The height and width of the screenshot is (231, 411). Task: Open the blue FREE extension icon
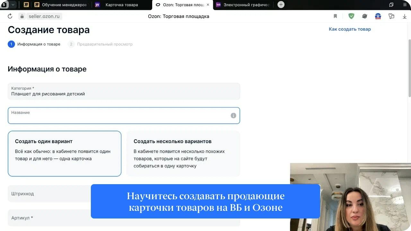[378, 16]
